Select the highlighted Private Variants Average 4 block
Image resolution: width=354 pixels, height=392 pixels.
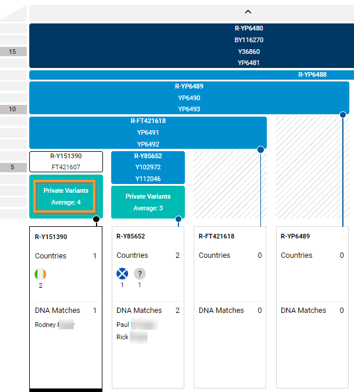tap(66, 196)
